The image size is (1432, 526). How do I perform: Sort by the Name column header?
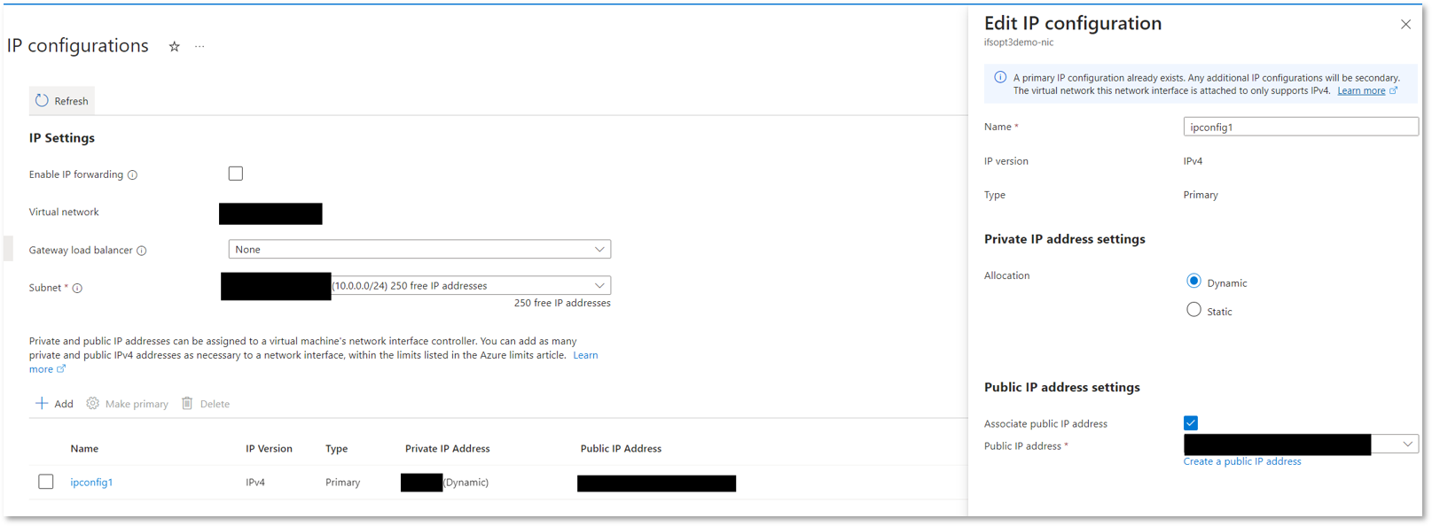(x=84, y=449)
